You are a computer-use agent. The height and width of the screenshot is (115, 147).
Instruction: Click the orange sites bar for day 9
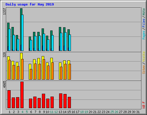44,70
